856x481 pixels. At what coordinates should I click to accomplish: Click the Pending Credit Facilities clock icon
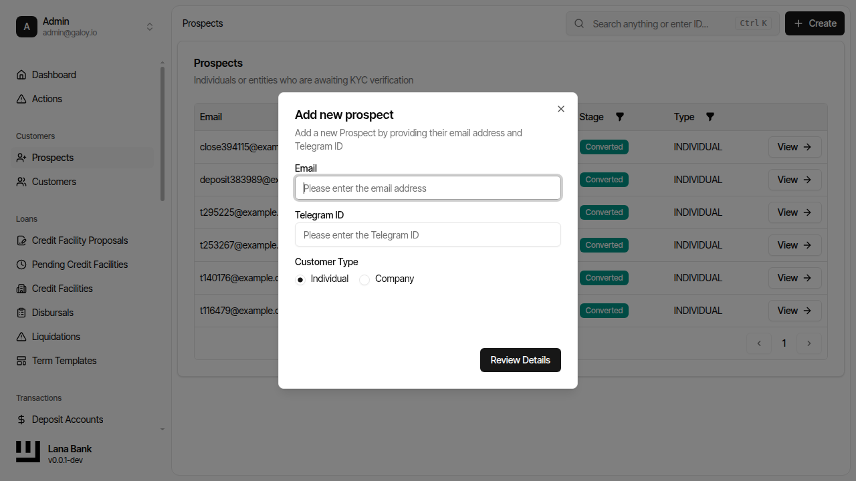22,264
